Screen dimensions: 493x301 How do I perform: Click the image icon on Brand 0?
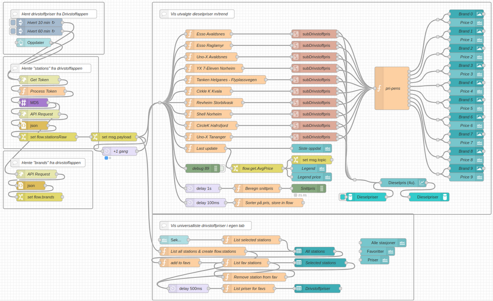coord(479,14)
